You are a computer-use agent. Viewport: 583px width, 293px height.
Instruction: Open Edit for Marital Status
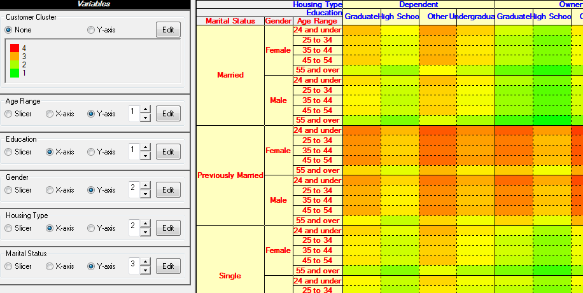pyautogui.click(x=168, y=266)
